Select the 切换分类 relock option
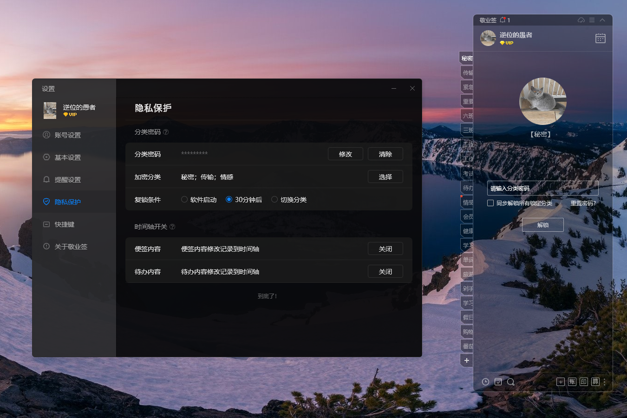627x418 pixels. pos(274,200)
